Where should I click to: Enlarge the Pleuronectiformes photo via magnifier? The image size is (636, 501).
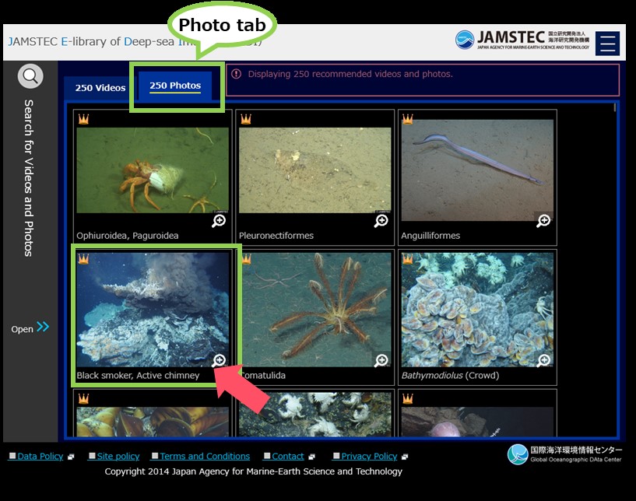(x=381, y=221)
